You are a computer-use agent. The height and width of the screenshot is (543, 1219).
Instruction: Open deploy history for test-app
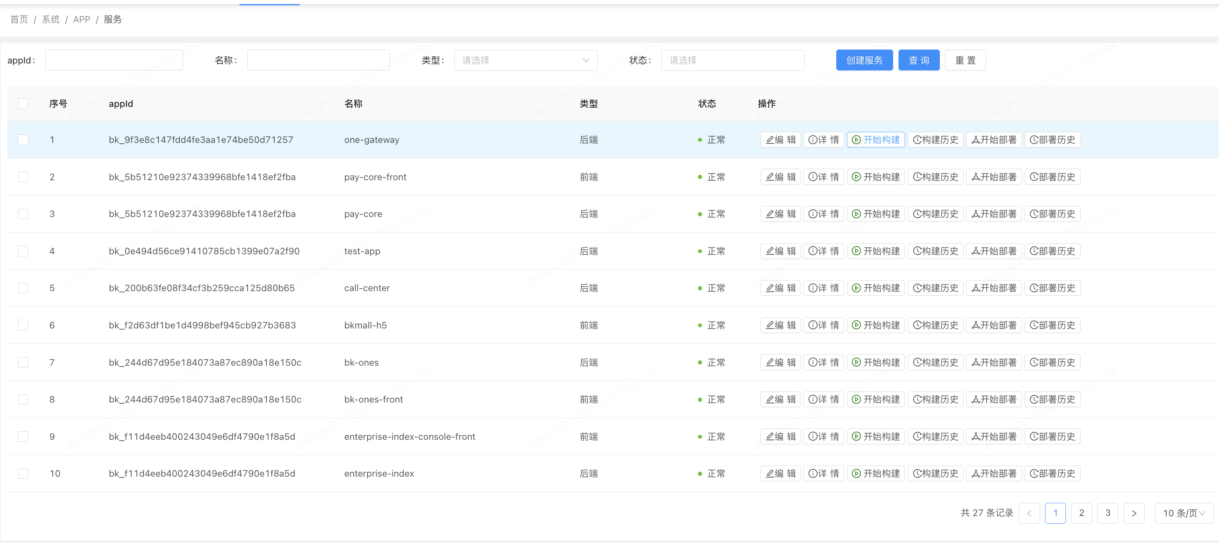coord(1052,251)
